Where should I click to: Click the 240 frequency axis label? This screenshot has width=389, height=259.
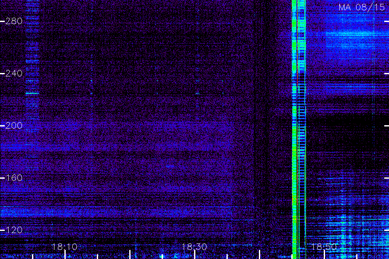14,73
